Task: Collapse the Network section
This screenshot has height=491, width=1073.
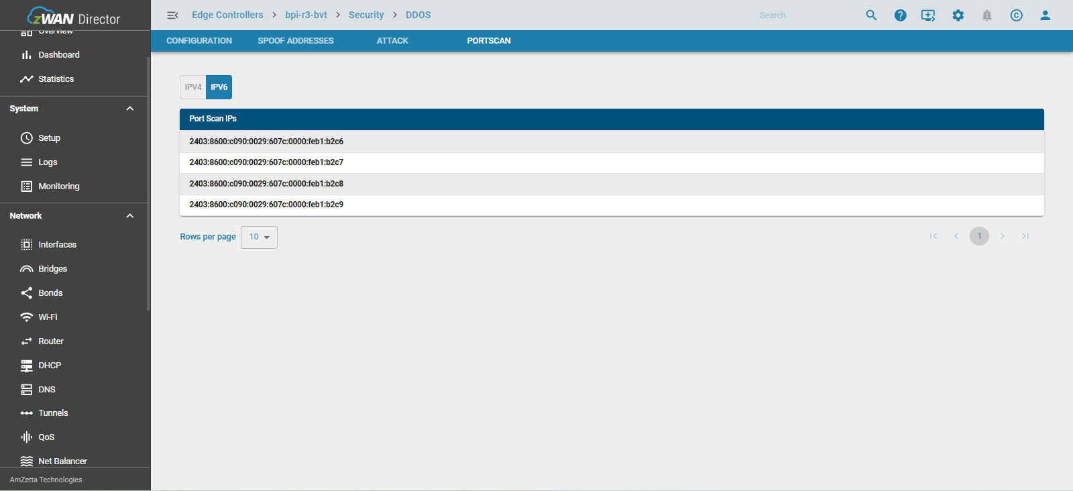Action: pyautogui.click(x=130, y=216)
